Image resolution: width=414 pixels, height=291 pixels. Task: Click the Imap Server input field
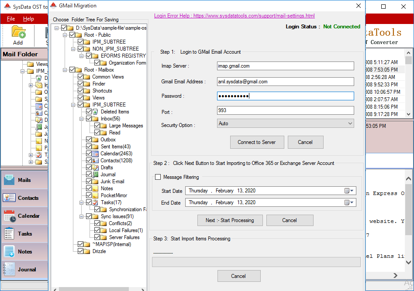coord(286,66)
